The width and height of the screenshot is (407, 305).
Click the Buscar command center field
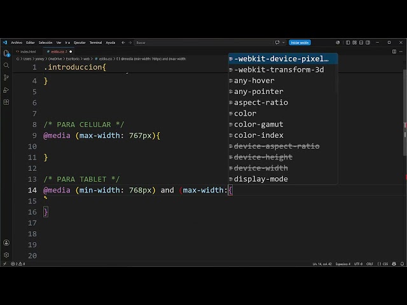click(x=202, y=43)
